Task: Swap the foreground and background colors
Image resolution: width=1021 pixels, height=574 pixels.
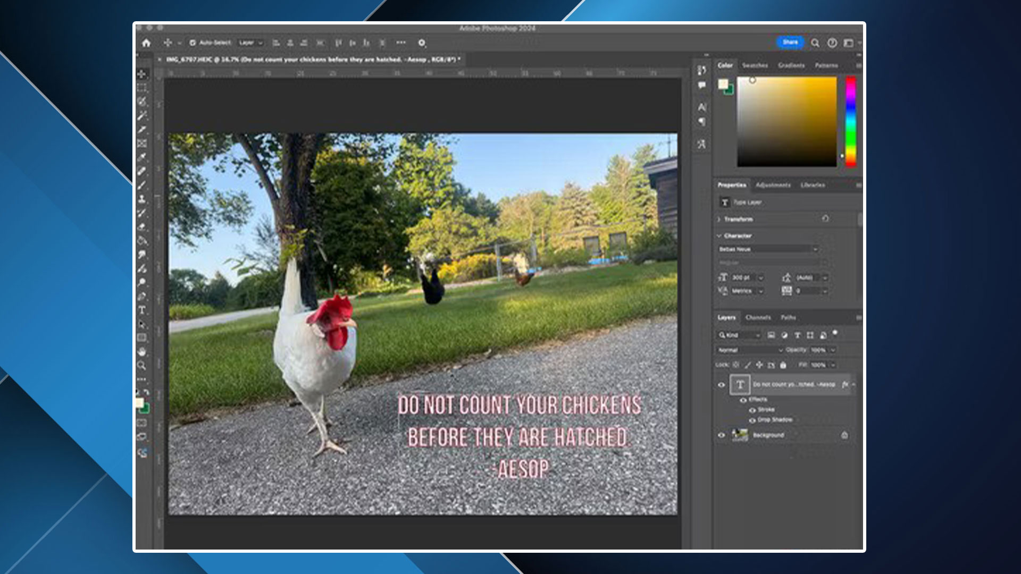Action: [146, 392]
